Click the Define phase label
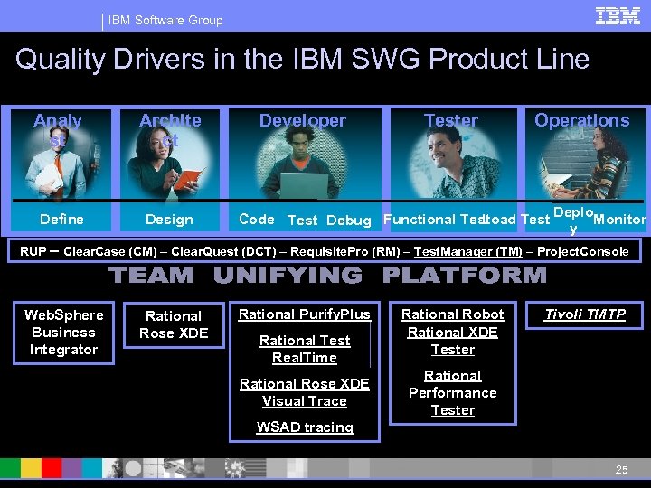651x488 pixels. pyautogui.click(x=61, y=219)
